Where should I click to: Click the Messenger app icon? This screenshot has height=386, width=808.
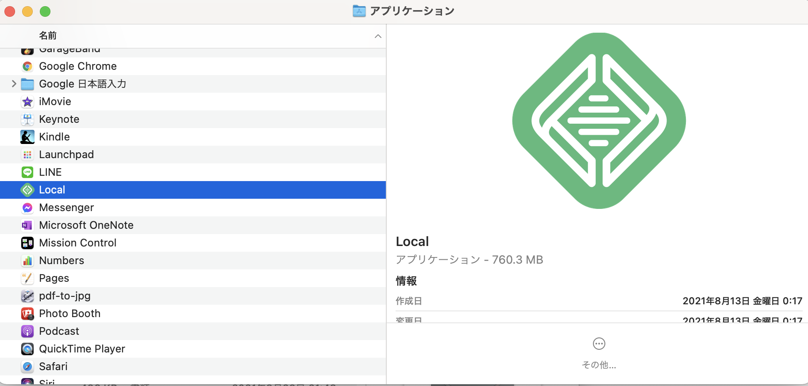pos(27,208)
